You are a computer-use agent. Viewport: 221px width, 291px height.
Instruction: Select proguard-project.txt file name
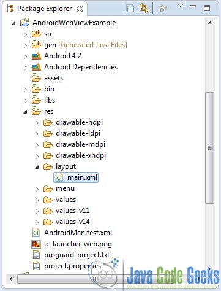[x=77, y=255]
